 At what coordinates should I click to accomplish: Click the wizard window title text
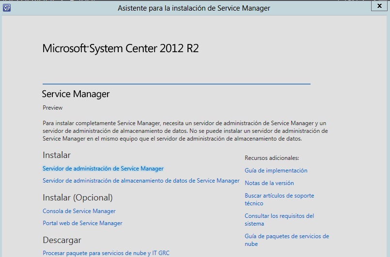194,8
